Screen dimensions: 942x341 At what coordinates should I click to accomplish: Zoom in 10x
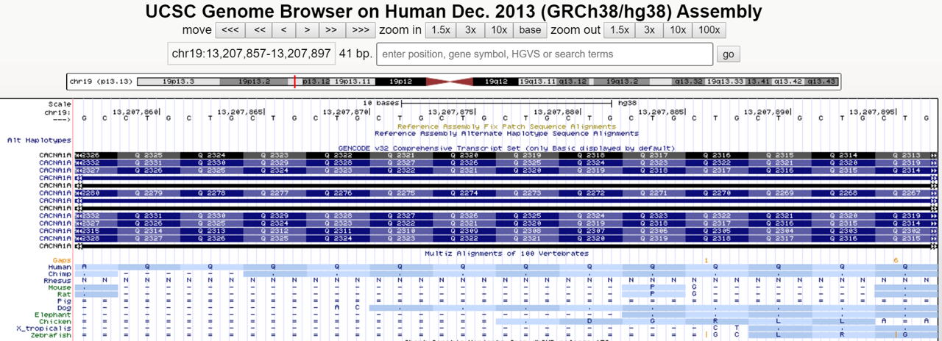499,30
